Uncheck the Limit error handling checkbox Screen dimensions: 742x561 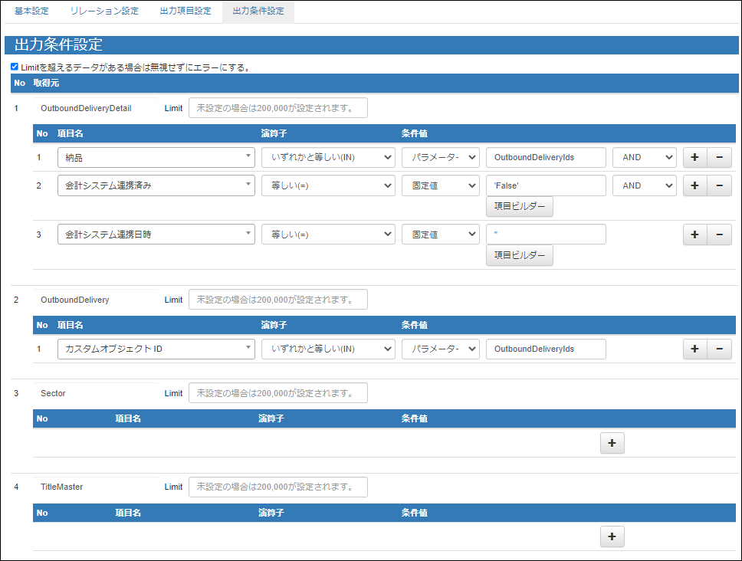(14, 66)
